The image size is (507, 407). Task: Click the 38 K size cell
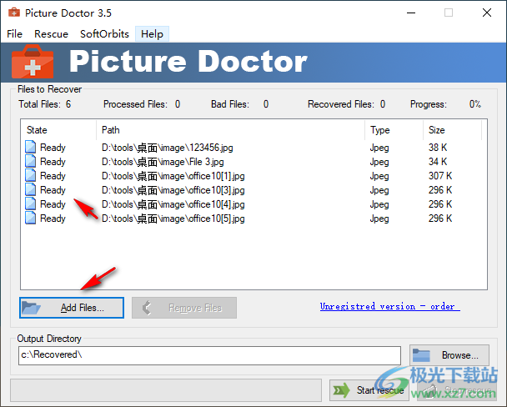[x=438, y=148]
